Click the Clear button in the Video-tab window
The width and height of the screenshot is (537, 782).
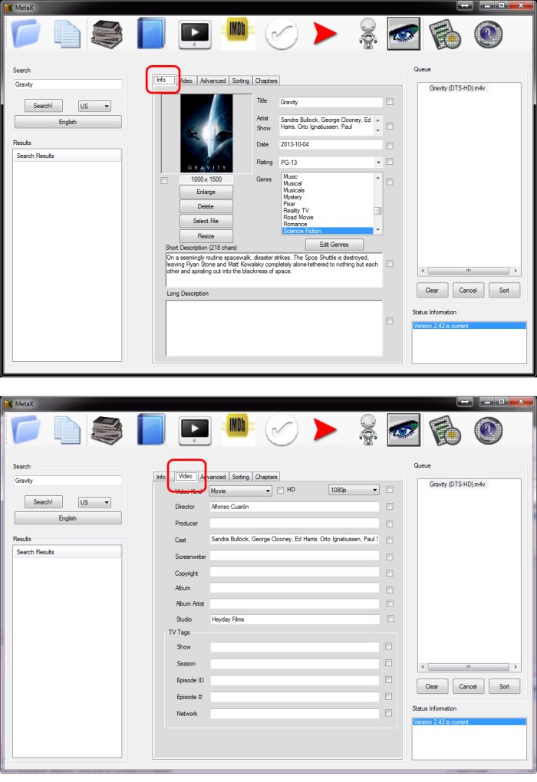432,686
